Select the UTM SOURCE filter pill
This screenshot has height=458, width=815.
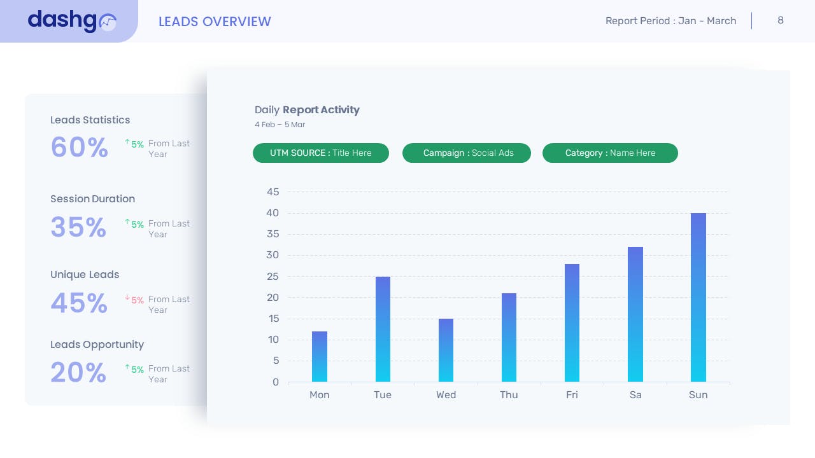click(320, 153)
